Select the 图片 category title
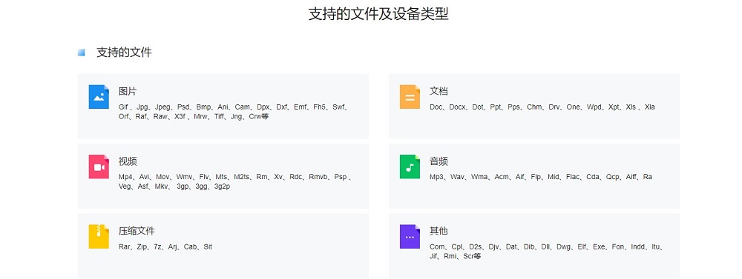742x279 pixels. [x=128, y=92]
